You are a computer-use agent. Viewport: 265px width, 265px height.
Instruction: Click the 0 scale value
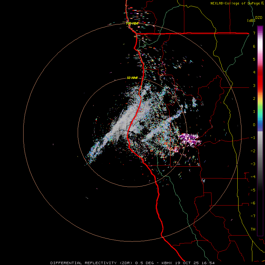(x=254, y=125)
